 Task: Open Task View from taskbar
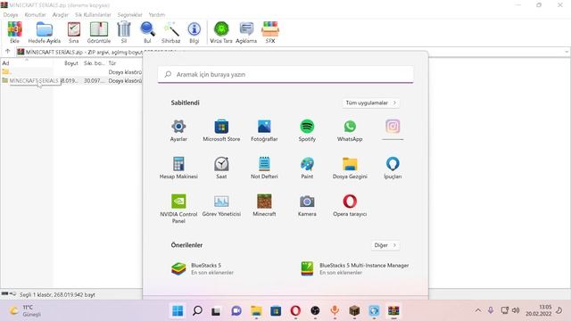coord(216,311)
